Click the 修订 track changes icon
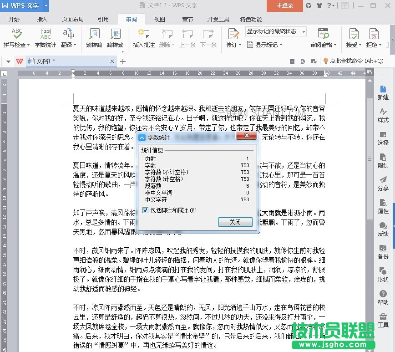 pyautogui.click(x=233, y=34)
